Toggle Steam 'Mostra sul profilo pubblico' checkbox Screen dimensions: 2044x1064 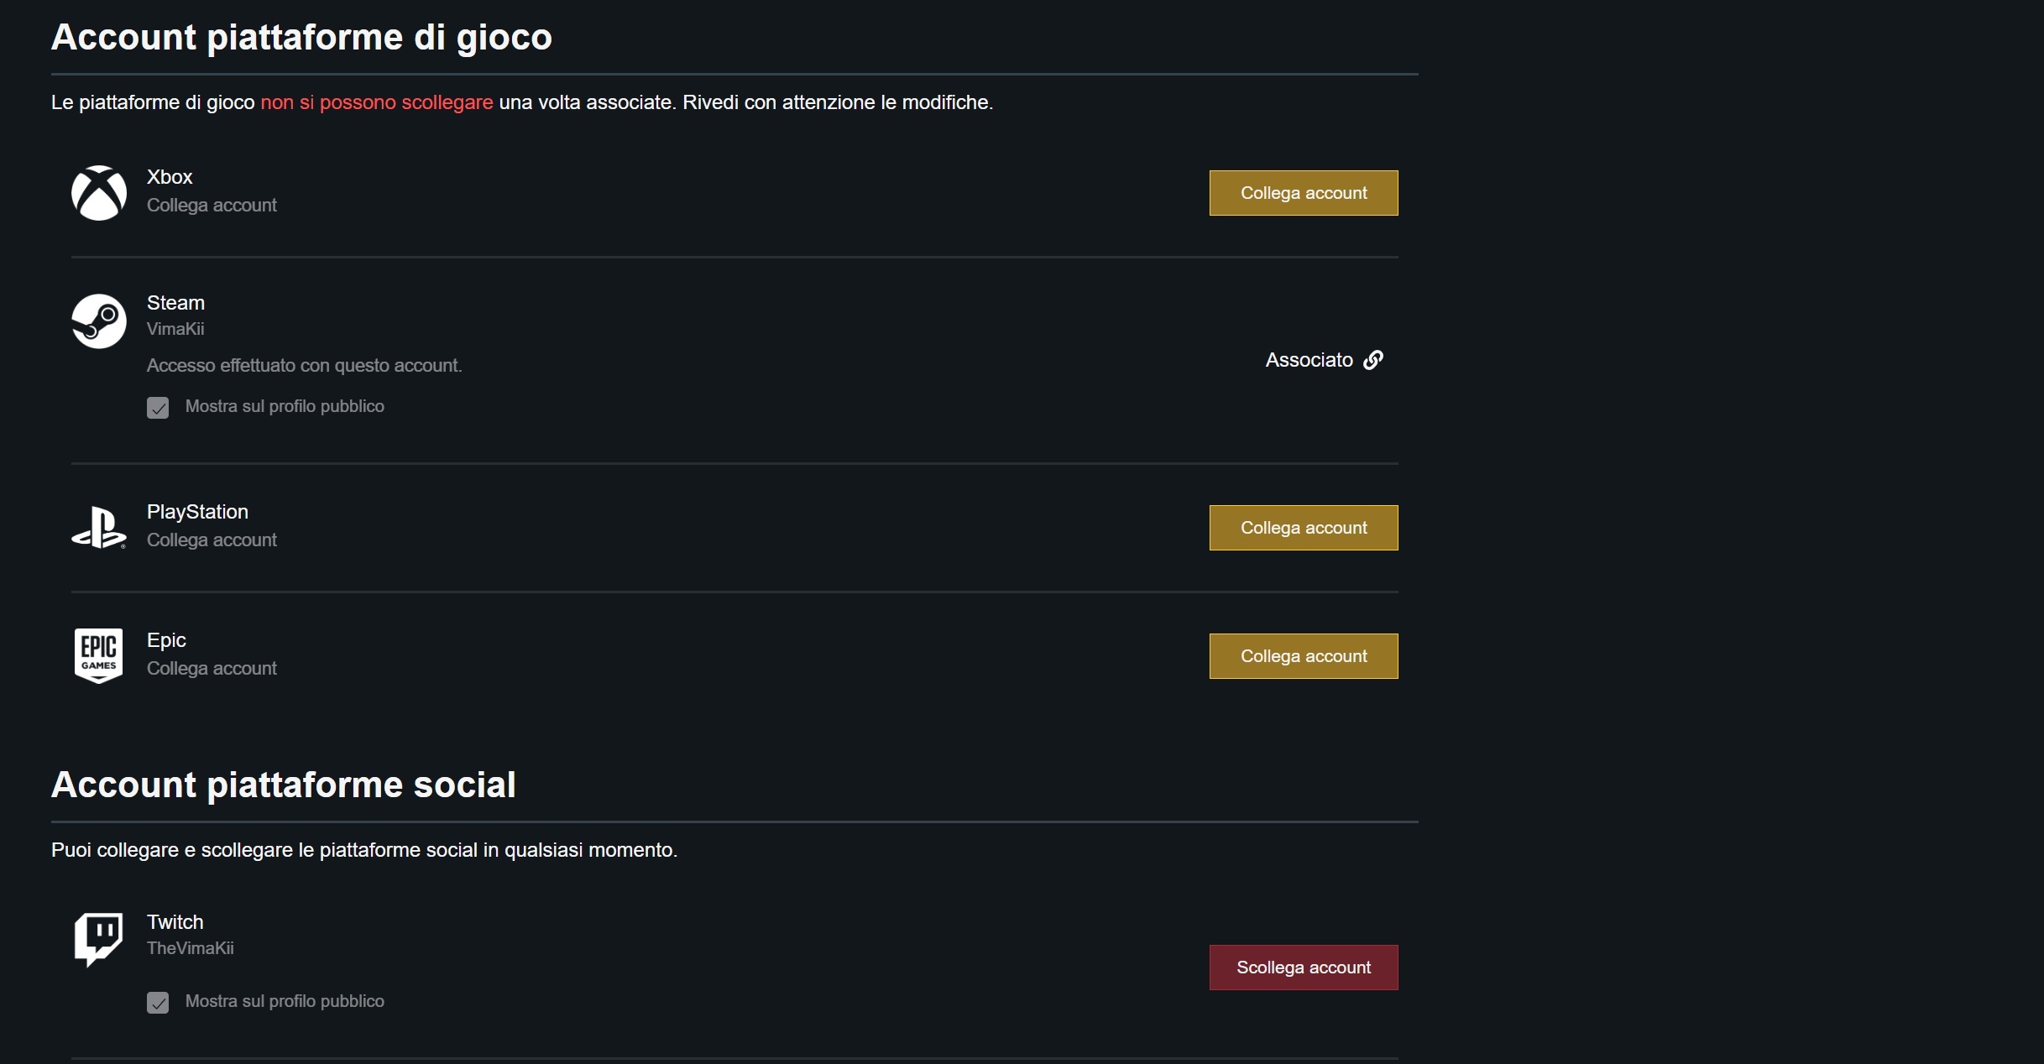pos(158,408)
